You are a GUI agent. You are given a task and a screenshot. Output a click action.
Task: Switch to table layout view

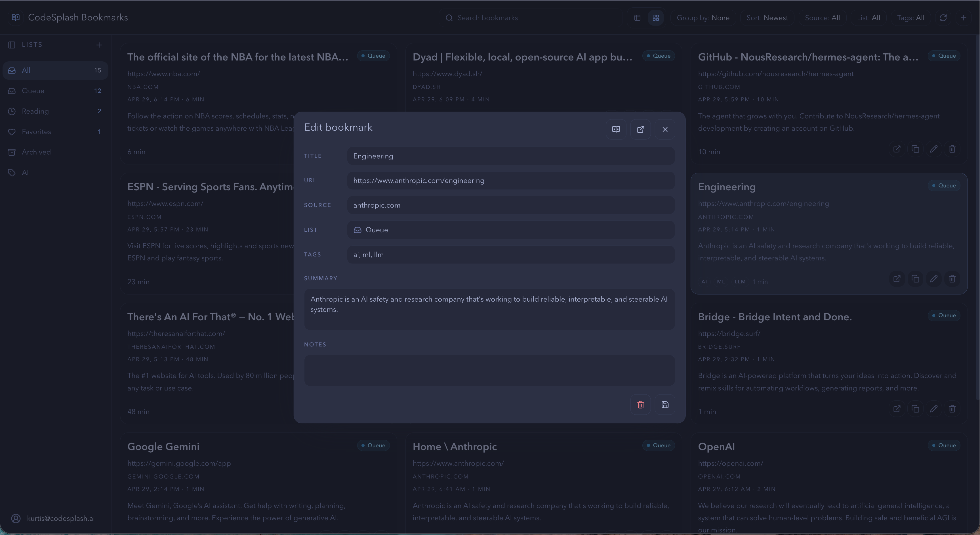point(637,18)
